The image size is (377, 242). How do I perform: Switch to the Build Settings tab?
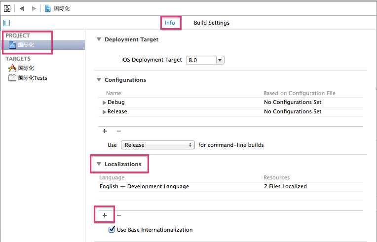(x=212, y=23)
